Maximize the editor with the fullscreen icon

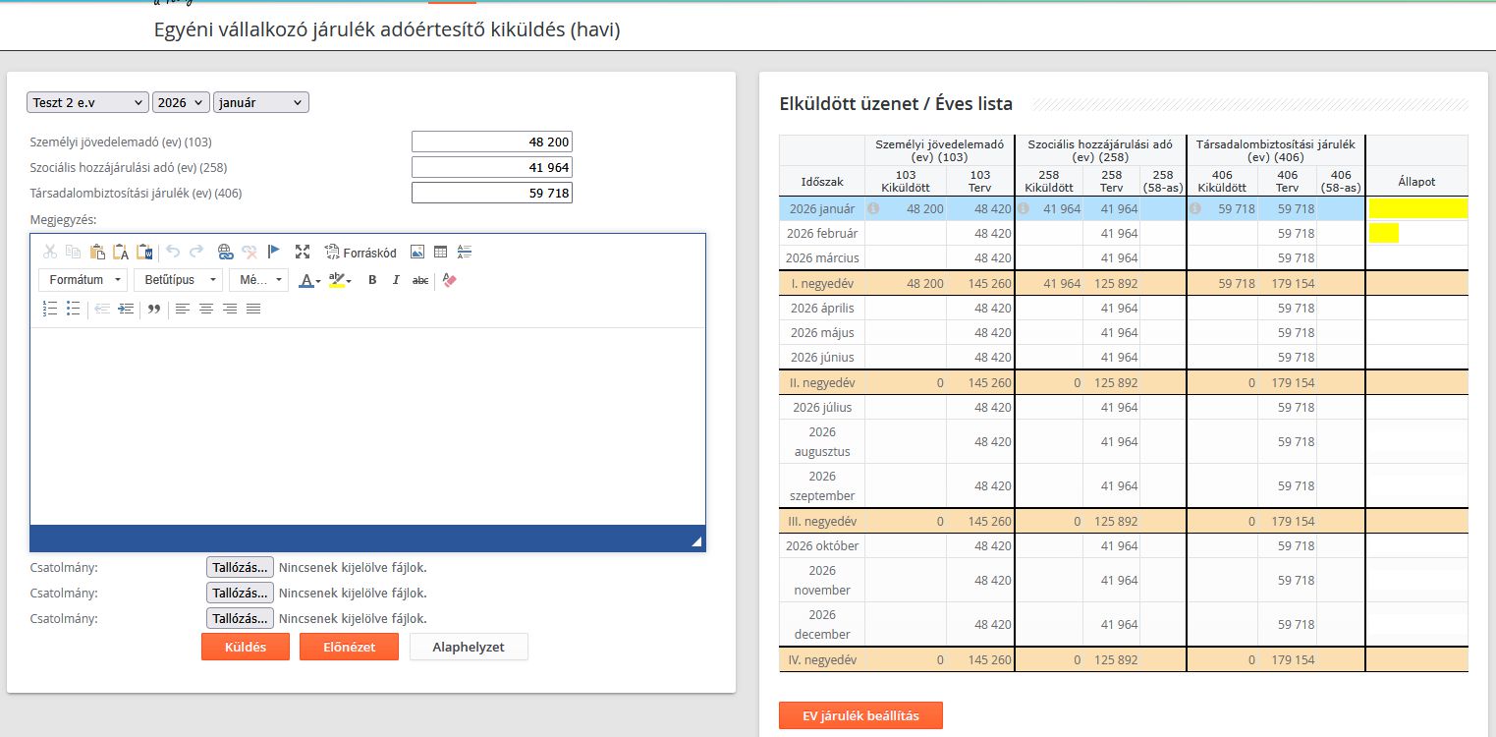[x=303, y=252]
